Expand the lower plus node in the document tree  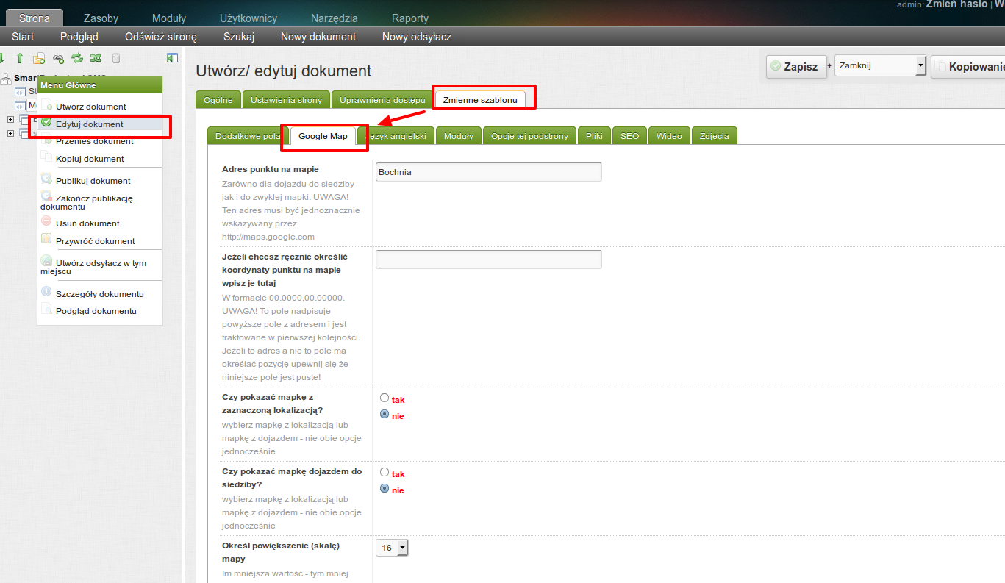pos(10,133)
